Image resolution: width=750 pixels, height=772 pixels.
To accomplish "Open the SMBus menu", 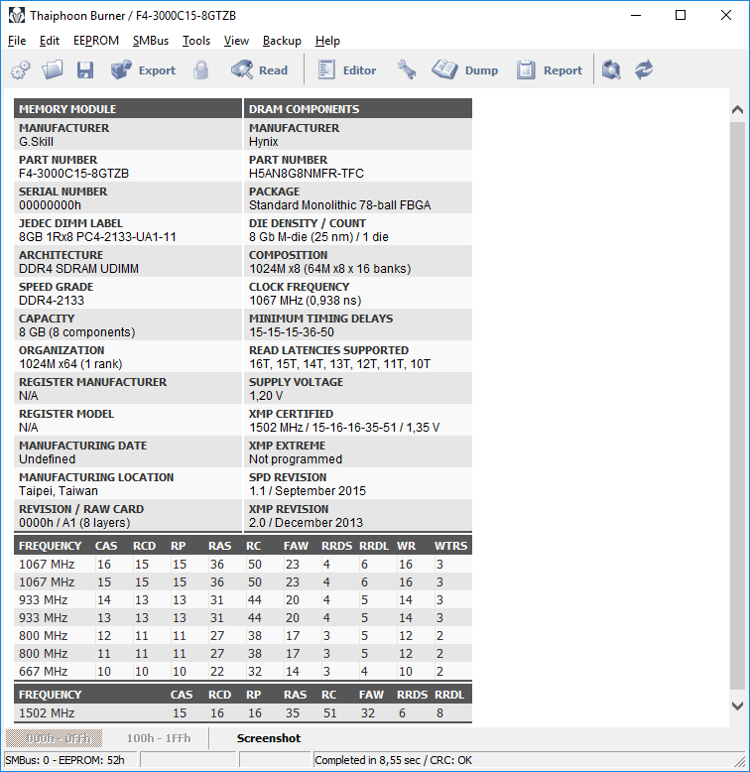I will coord(151,41).
